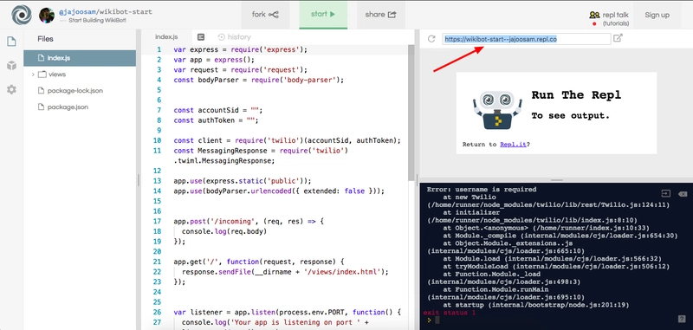Follow the Repl.it link in preview
Screen dimensions: 693x330
[513, 145]
